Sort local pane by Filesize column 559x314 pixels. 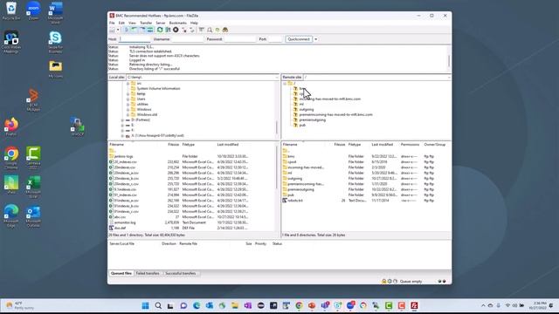click(x=173, y=145)
